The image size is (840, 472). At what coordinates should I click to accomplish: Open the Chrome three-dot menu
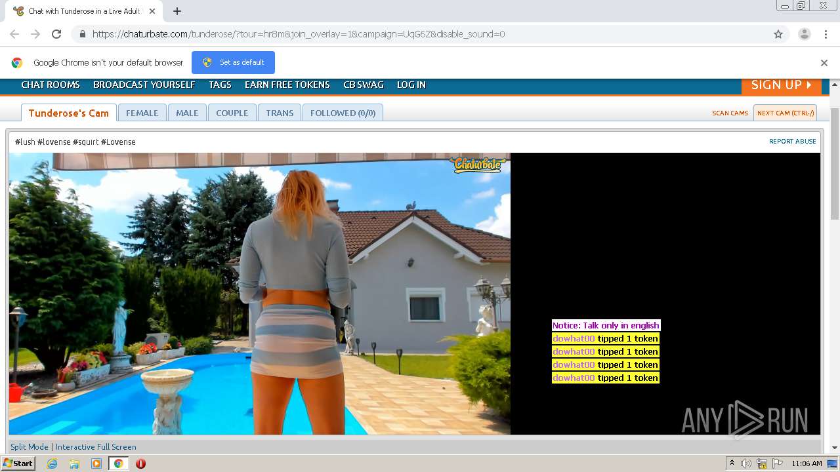(x=826, y=34)
